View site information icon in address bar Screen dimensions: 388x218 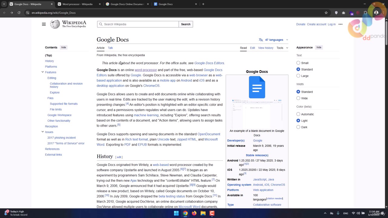28,13
